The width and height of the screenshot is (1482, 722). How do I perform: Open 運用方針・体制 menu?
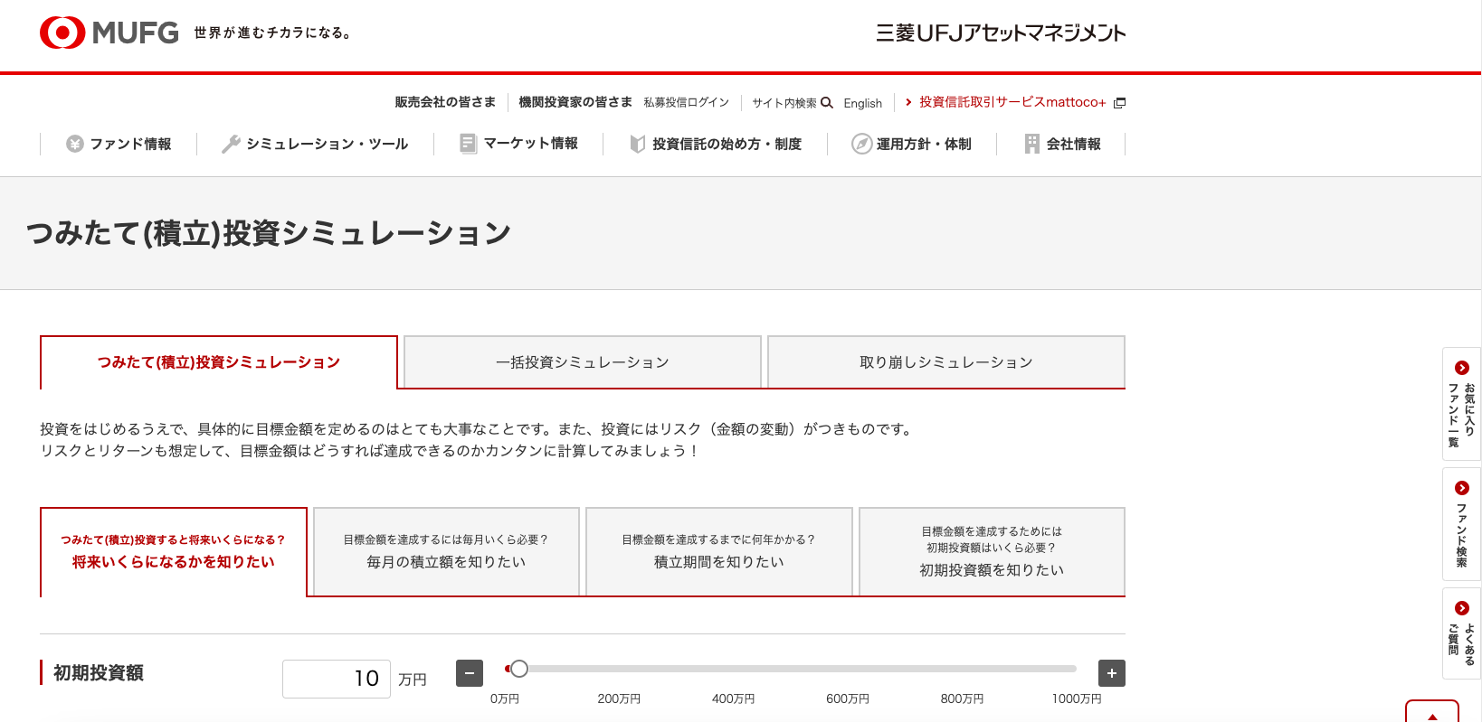(x=912, y=144)
